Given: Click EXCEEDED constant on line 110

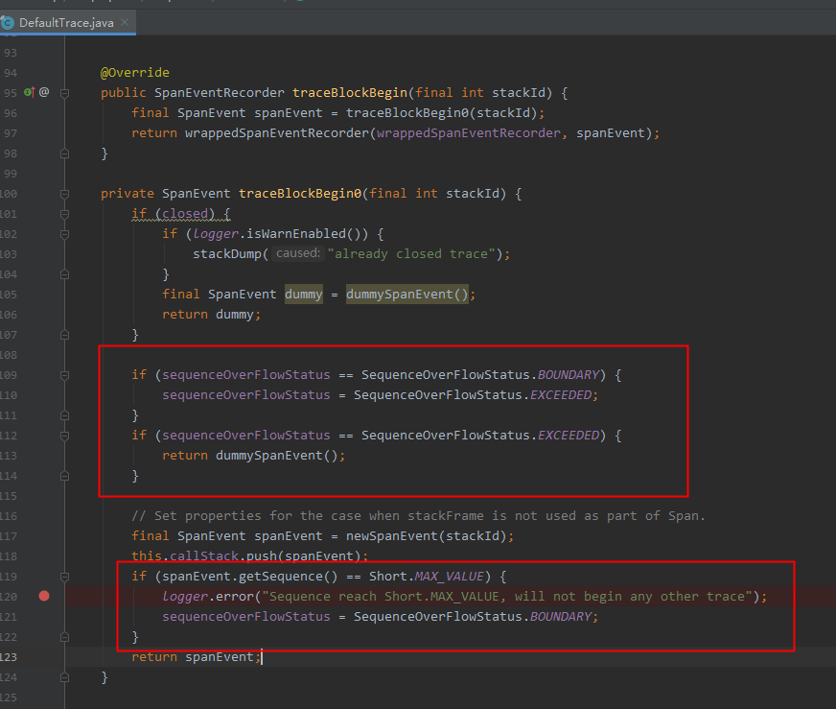Looking at the screenshot, I should point(561,395).
